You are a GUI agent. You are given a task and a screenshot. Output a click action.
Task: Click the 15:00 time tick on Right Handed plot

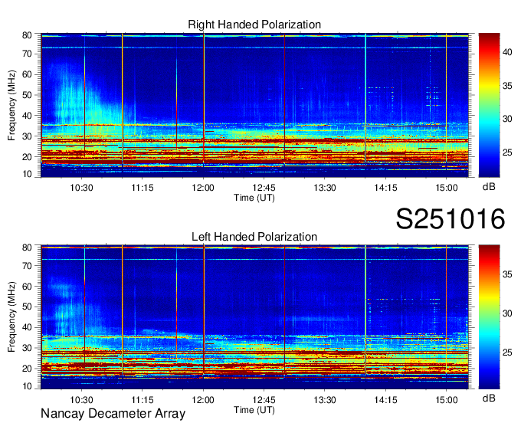tap(446, 187)
